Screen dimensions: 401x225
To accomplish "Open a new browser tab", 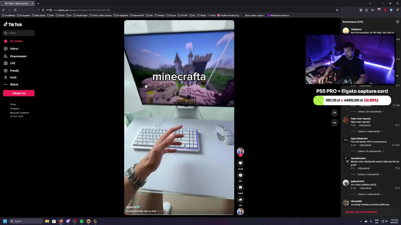I will point(38,3).
